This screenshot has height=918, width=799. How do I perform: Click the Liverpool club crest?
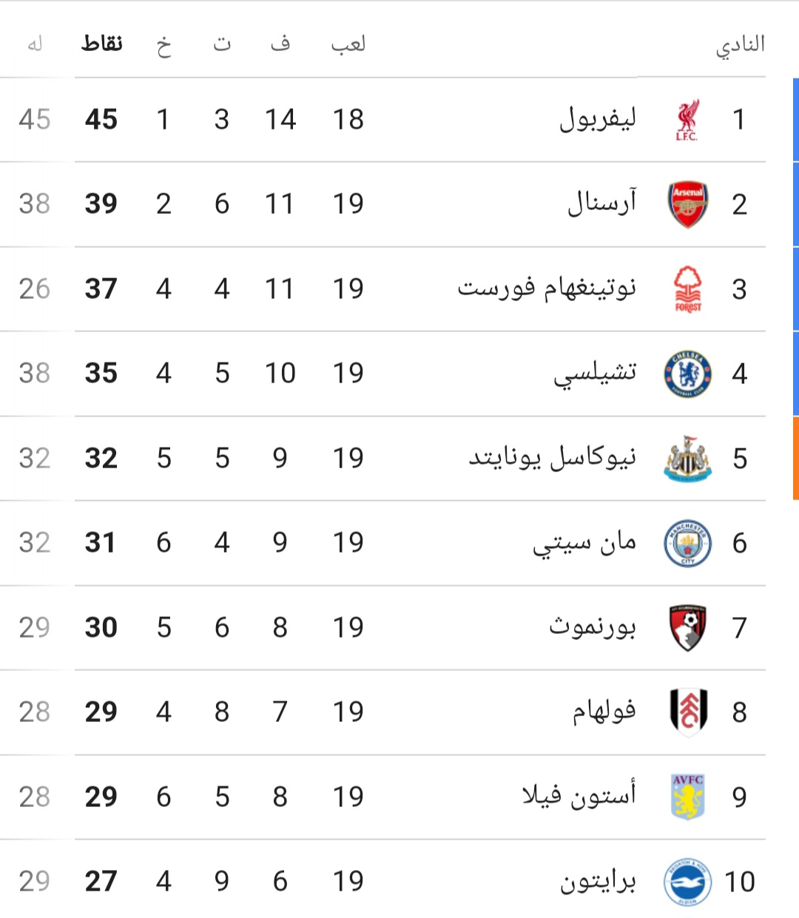pyautogui.click(x=687, y=120)
